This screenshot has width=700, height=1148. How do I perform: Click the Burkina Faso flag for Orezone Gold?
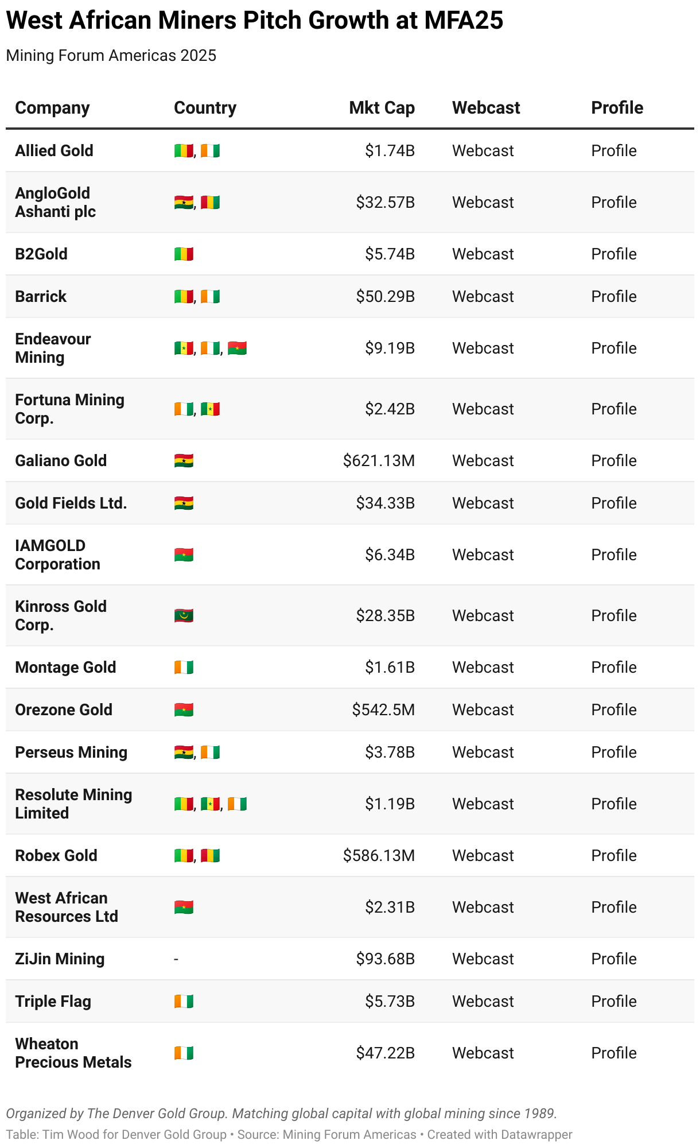[184, 710]
